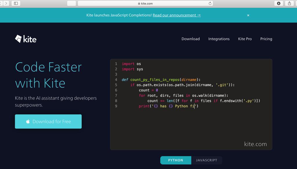This screenshot has width=297, height=169.
Task: Open the Safari share menu
Action: (x=289, y=3)
